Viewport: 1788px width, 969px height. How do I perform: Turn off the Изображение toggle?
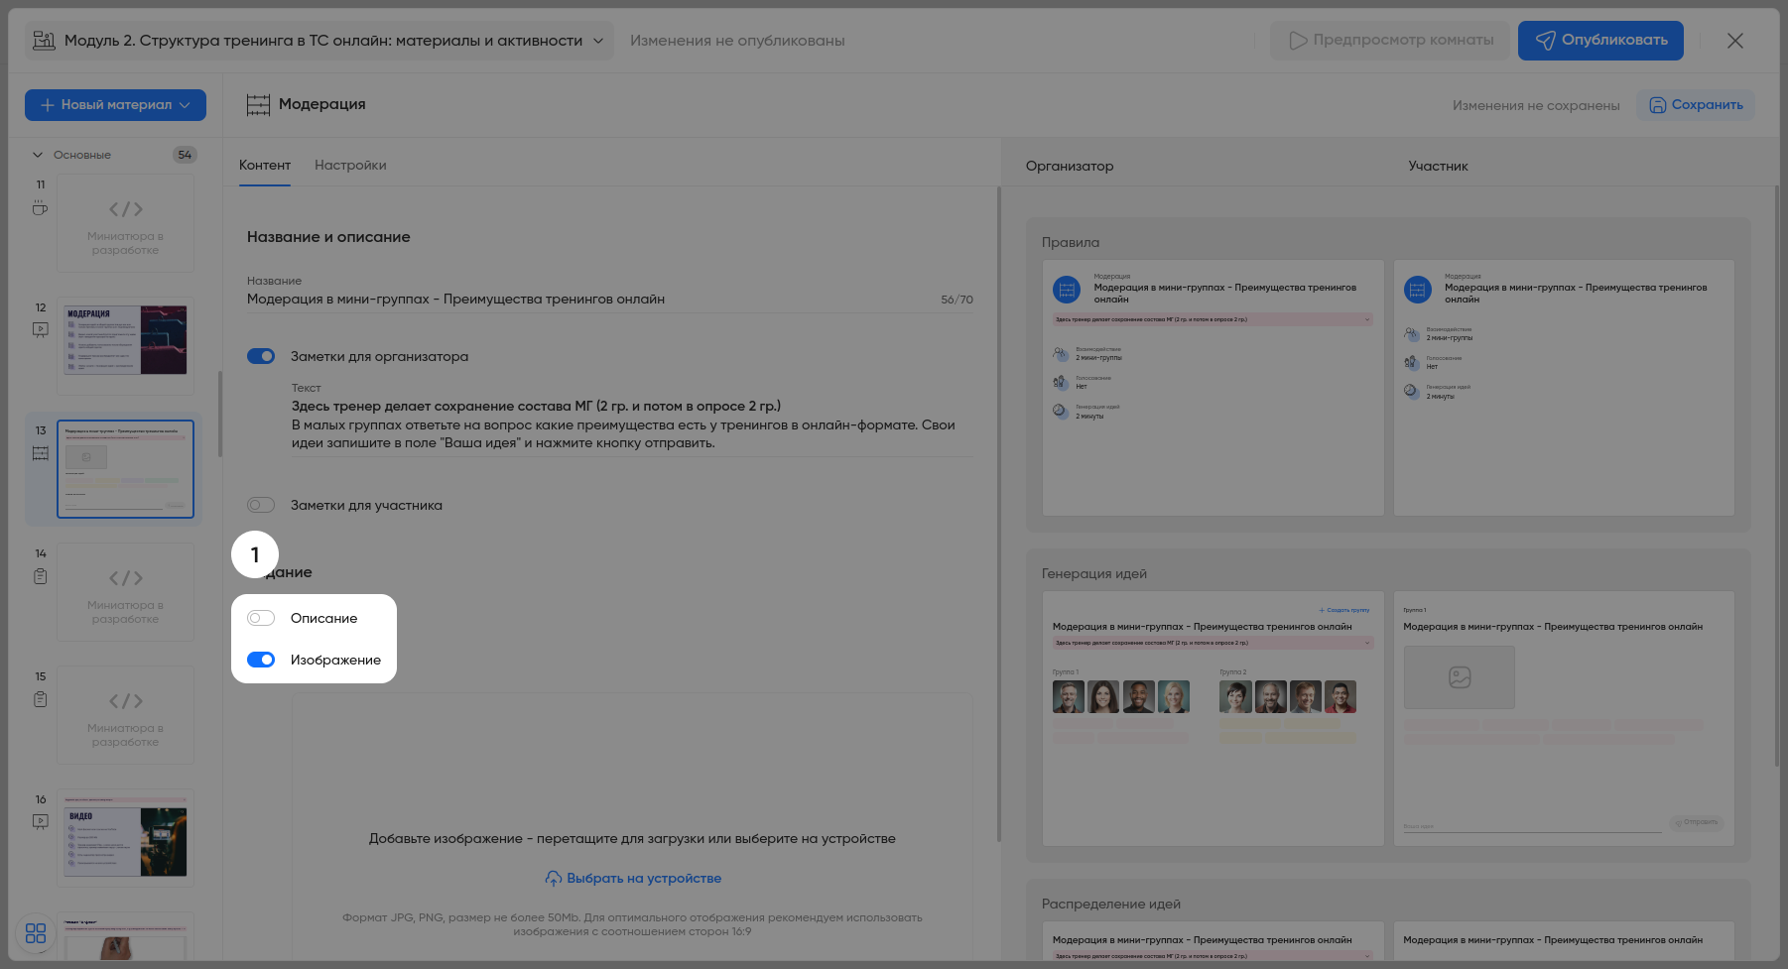(261, 660)
